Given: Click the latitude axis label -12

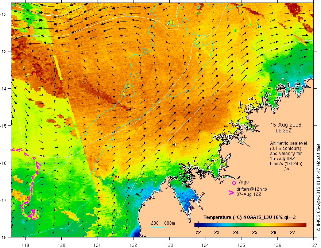Looking at the screenshot, I should coord(4,14).
